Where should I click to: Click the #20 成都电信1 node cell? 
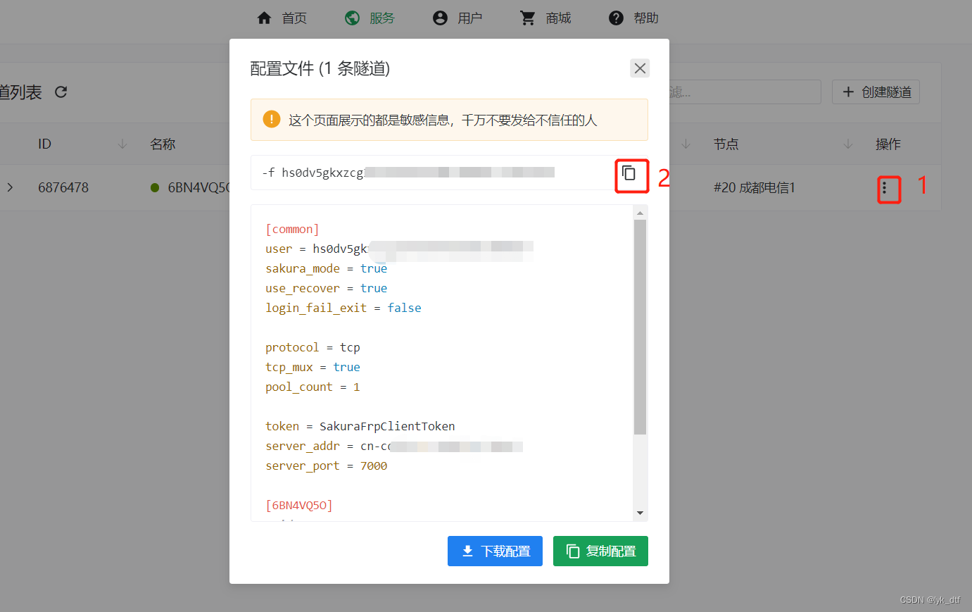(x=755, y=187)
